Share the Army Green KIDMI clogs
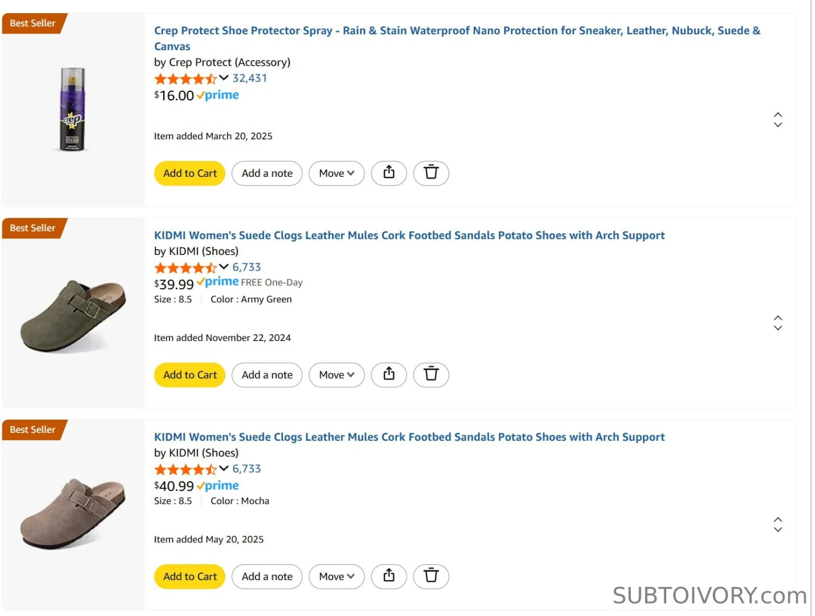Image resolution: width=815 pixels, height=616 pixels. [389, 375]
